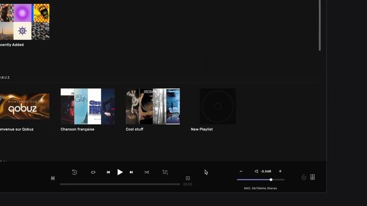367x206 pixels.
Task: Click the vertical scrollbar thumb
Action: coord(319,25)
